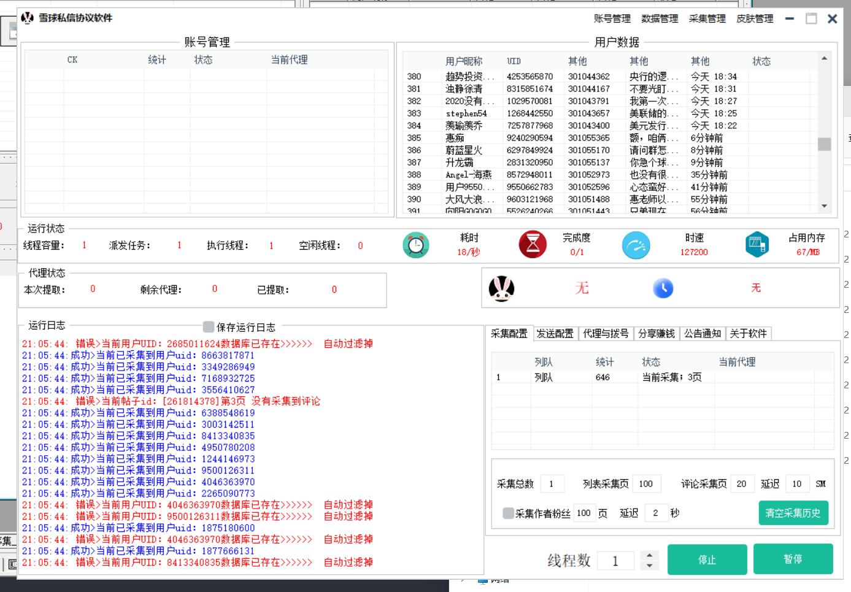Click the 清空采集历史 button
The height and width of the screenshot is (592, 851).
point(793,513)
